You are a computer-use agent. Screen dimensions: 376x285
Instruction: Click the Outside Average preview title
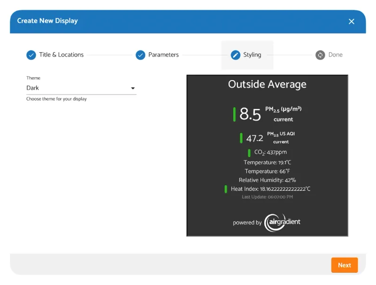pos(267,85)
